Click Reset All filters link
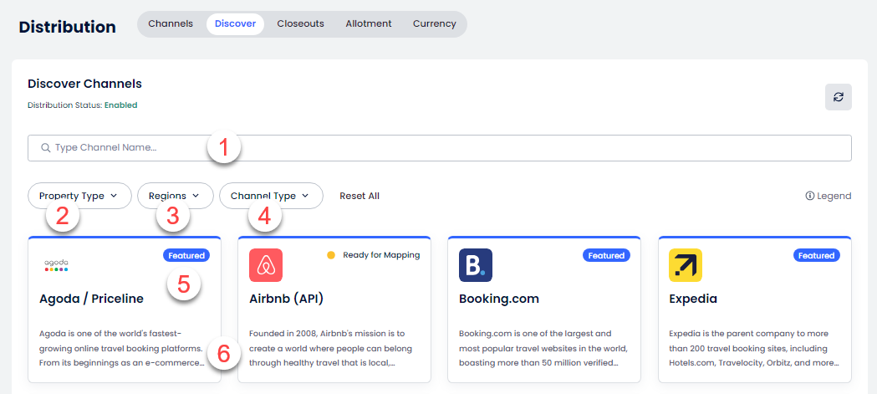The width and height of the screenshot is (877, 394). pos(359,196)
